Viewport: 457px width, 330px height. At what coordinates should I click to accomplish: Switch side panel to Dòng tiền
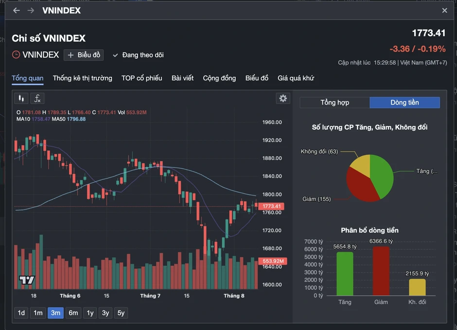(x=405, y=103)
